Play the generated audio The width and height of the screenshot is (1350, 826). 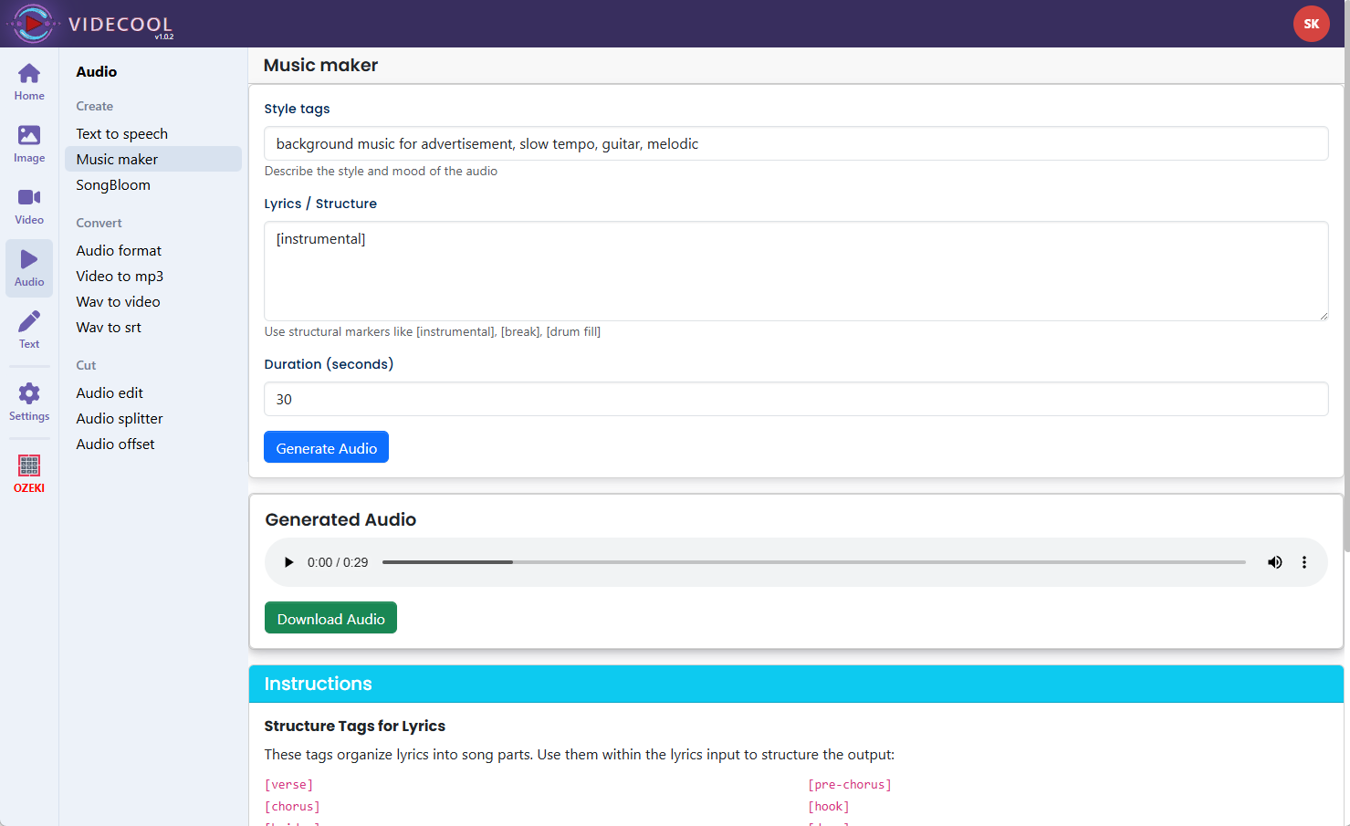point(289,562)
